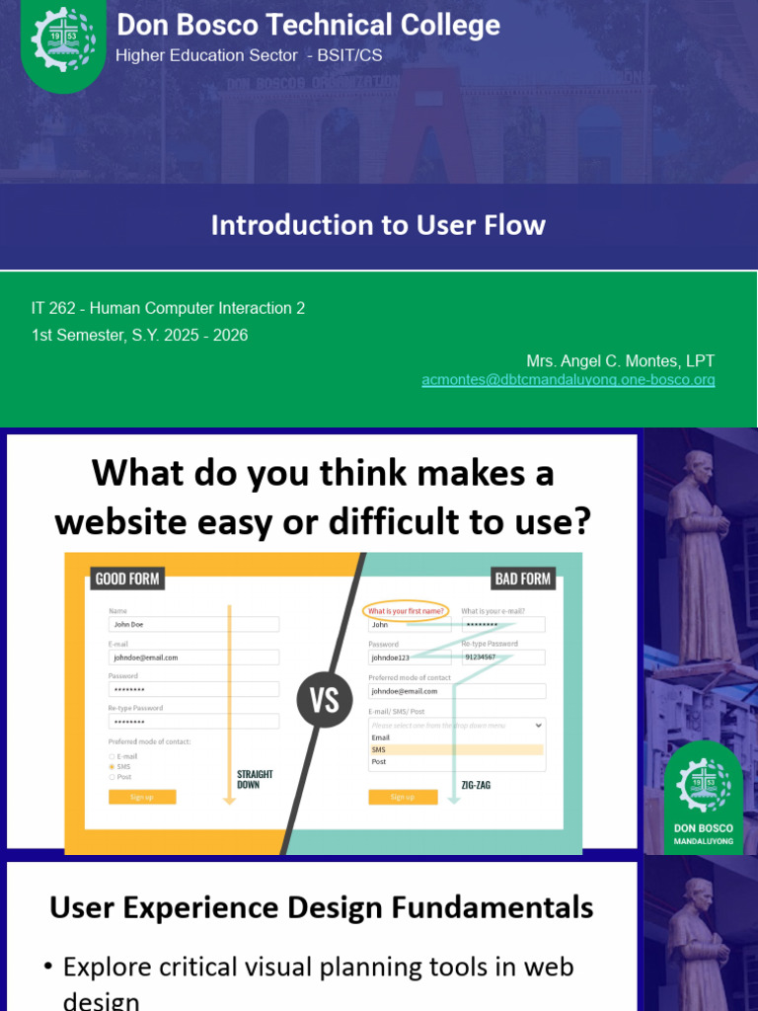Select the 'Post' radio button in Good Form
This screenshot has width=758, height=1011.
pos(112,777)
